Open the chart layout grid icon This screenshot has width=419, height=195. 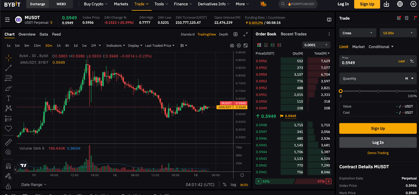(235, 34)
